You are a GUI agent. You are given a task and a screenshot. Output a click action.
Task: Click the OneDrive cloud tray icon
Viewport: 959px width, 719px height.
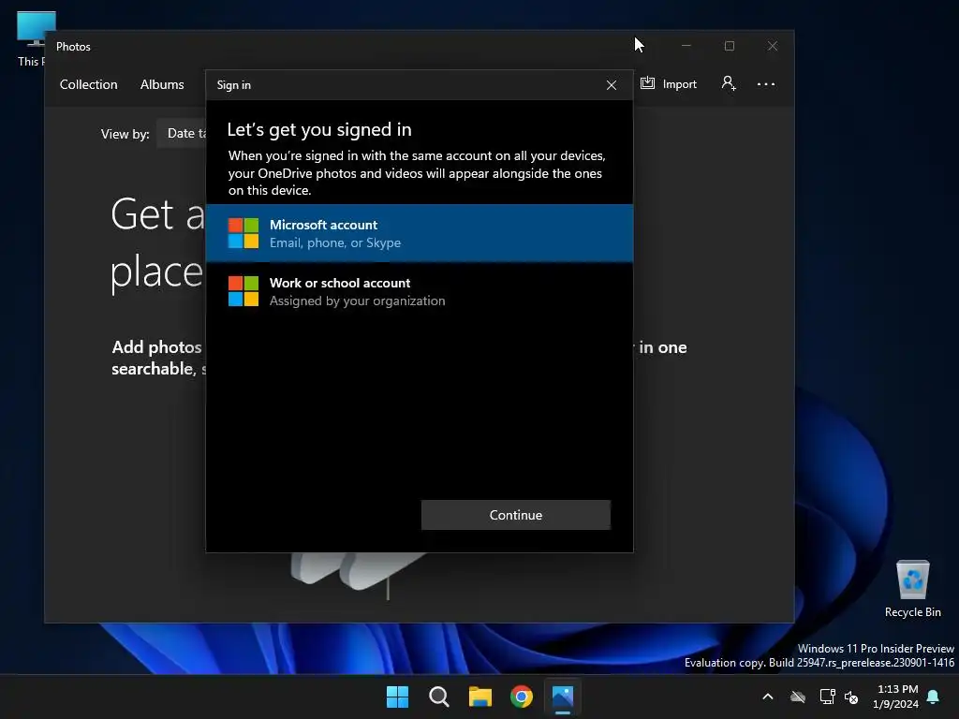click(798, 697)
